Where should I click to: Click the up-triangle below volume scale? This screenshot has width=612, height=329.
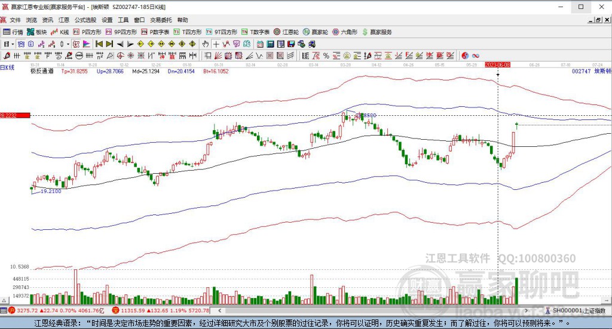coord(4,300)
